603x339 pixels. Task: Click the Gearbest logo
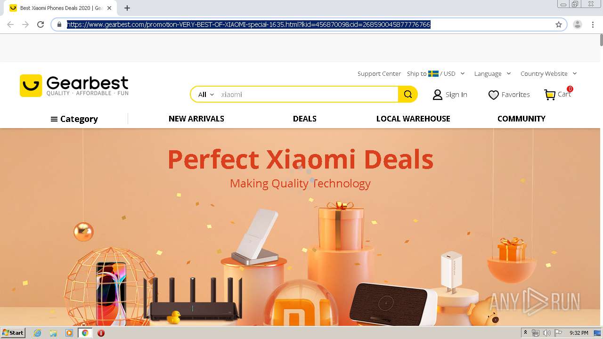pos(74,86)
